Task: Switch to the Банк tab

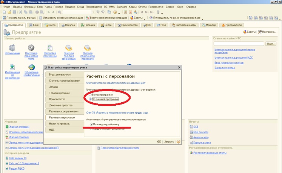Action: click(x=34, y=25)
